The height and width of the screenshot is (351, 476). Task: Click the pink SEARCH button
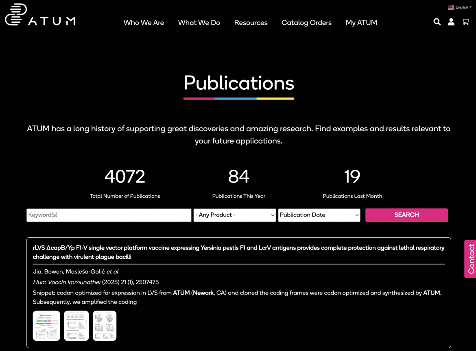(406, 215)
